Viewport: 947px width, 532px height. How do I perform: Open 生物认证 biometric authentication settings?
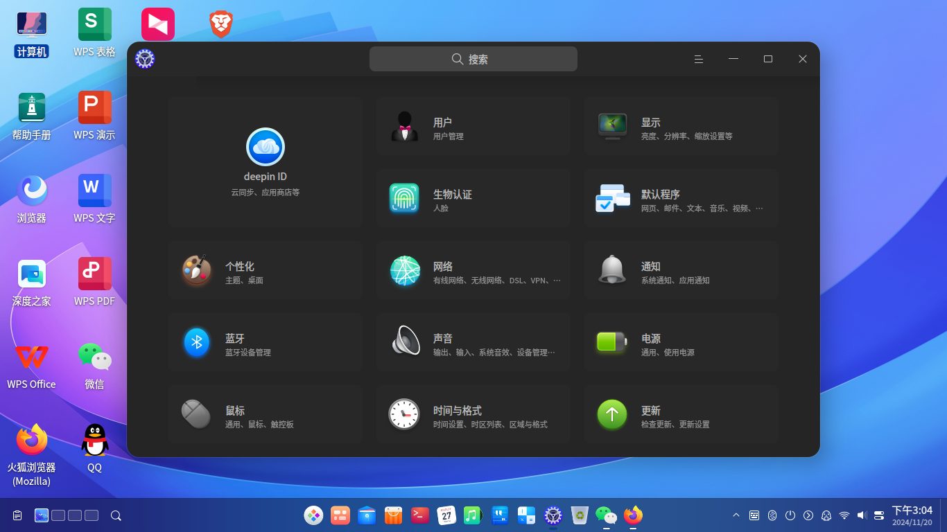473,198
